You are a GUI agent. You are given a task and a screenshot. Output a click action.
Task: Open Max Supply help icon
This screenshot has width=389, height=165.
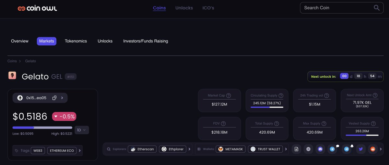[324, 124]
